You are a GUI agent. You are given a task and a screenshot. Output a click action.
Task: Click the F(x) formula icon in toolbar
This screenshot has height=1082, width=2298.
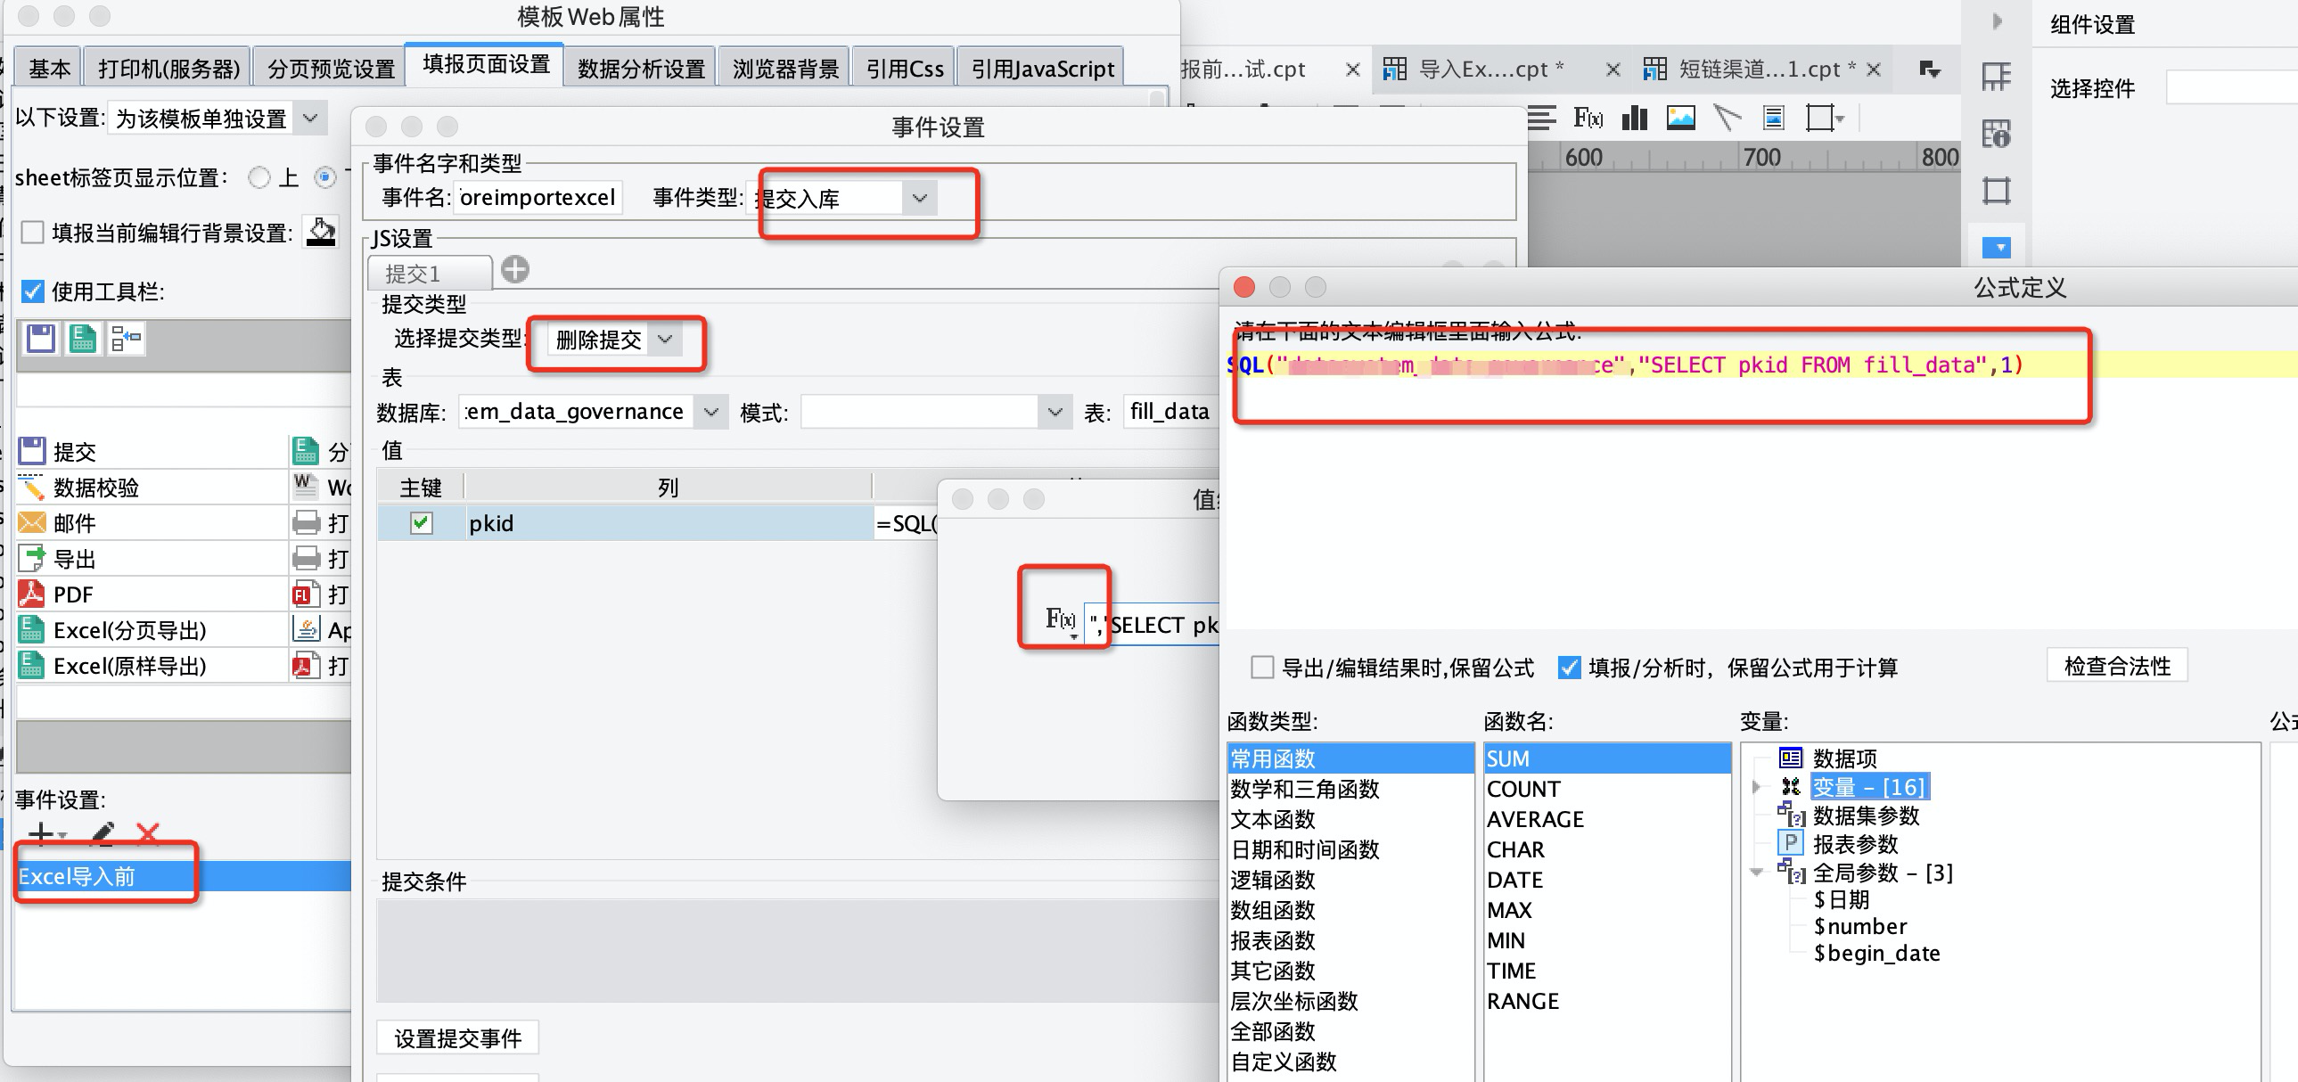click(1587, 118)
